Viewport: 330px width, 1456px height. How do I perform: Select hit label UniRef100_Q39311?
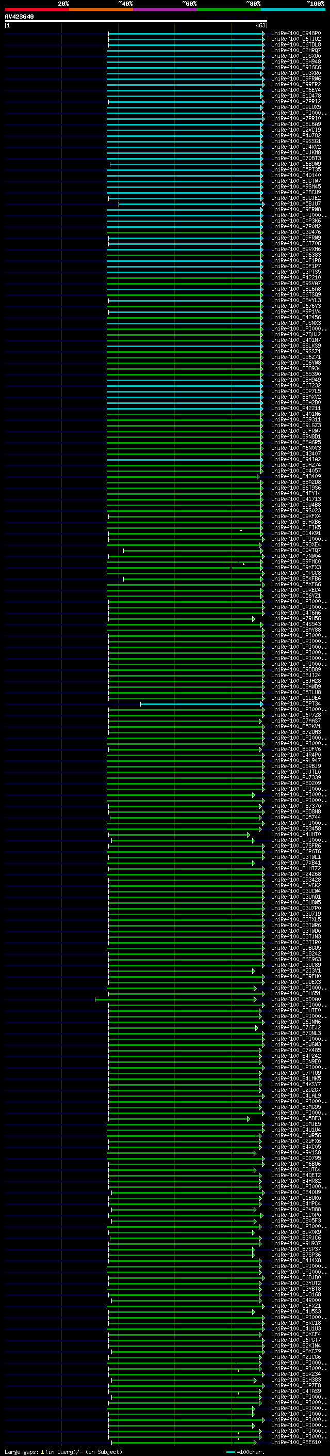click(296, 420)
